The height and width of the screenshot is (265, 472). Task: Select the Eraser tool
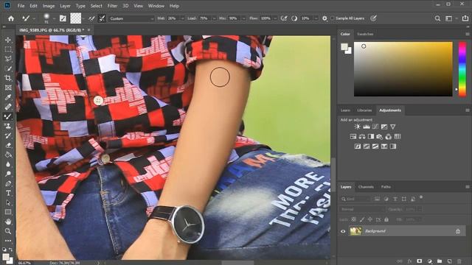pos(8,146)
